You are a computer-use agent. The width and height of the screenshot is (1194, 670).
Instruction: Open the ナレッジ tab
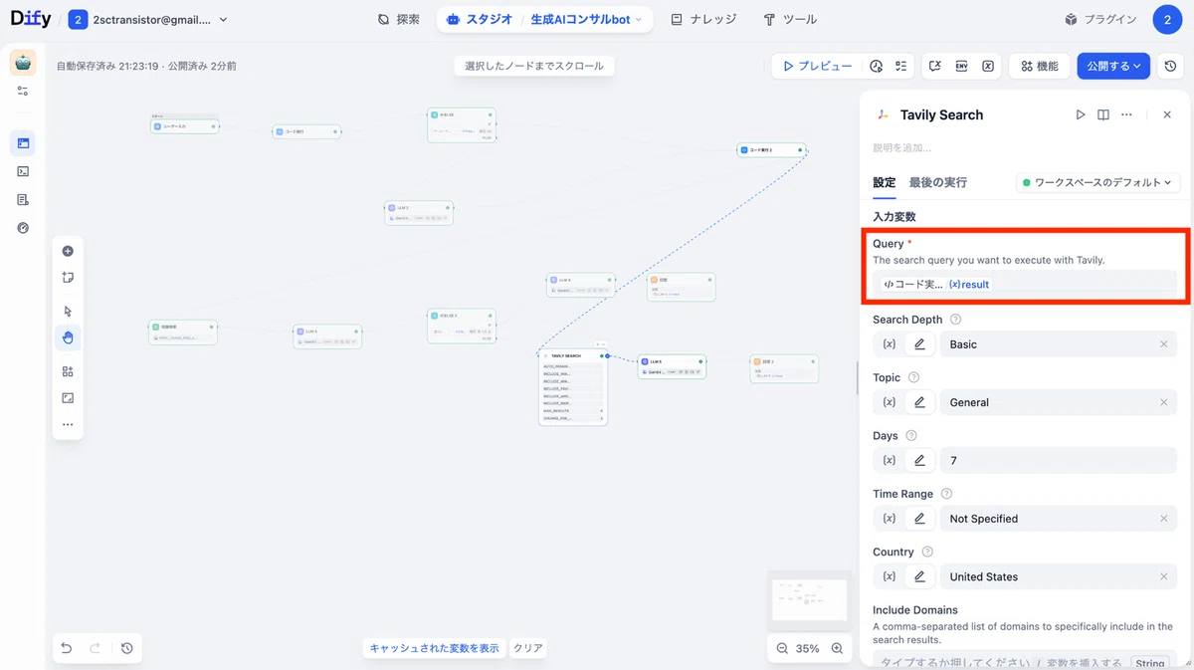(704, 19)
